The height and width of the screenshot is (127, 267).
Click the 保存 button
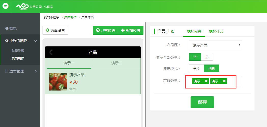[202, 102]
